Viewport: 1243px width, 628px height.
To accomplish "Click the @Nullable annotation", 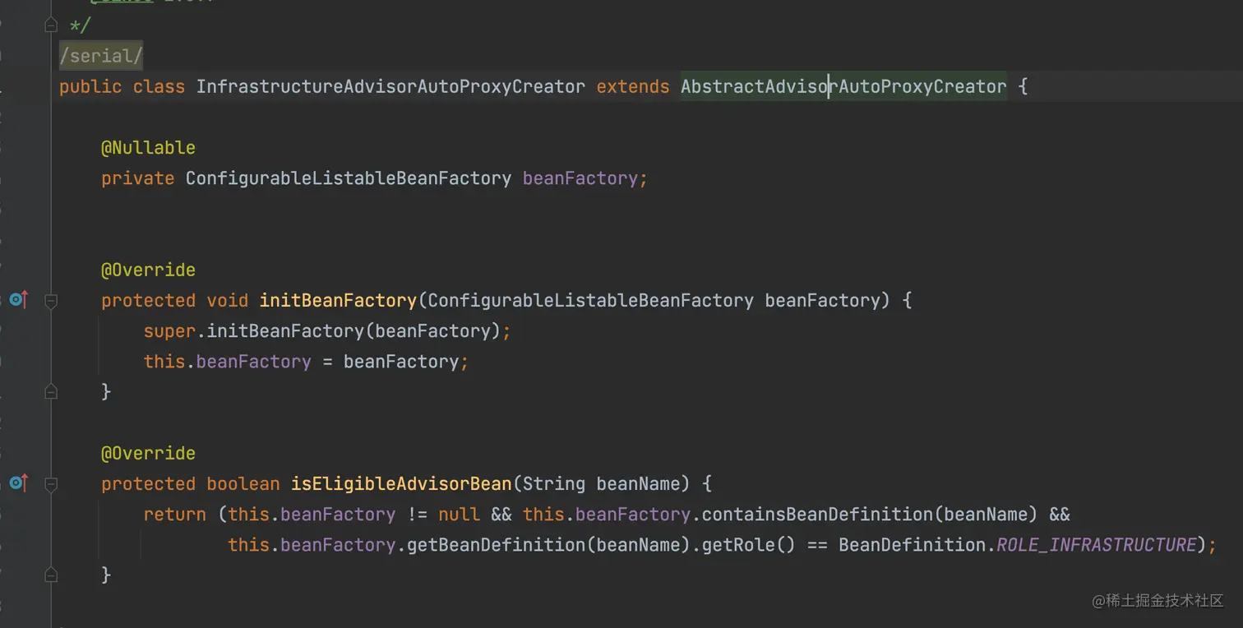I will click(148, 148).
